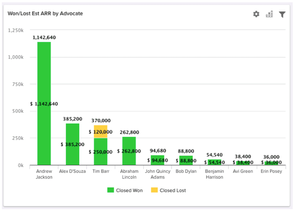Click the yellow Closed Lost legend swatch

pos(153,190)
